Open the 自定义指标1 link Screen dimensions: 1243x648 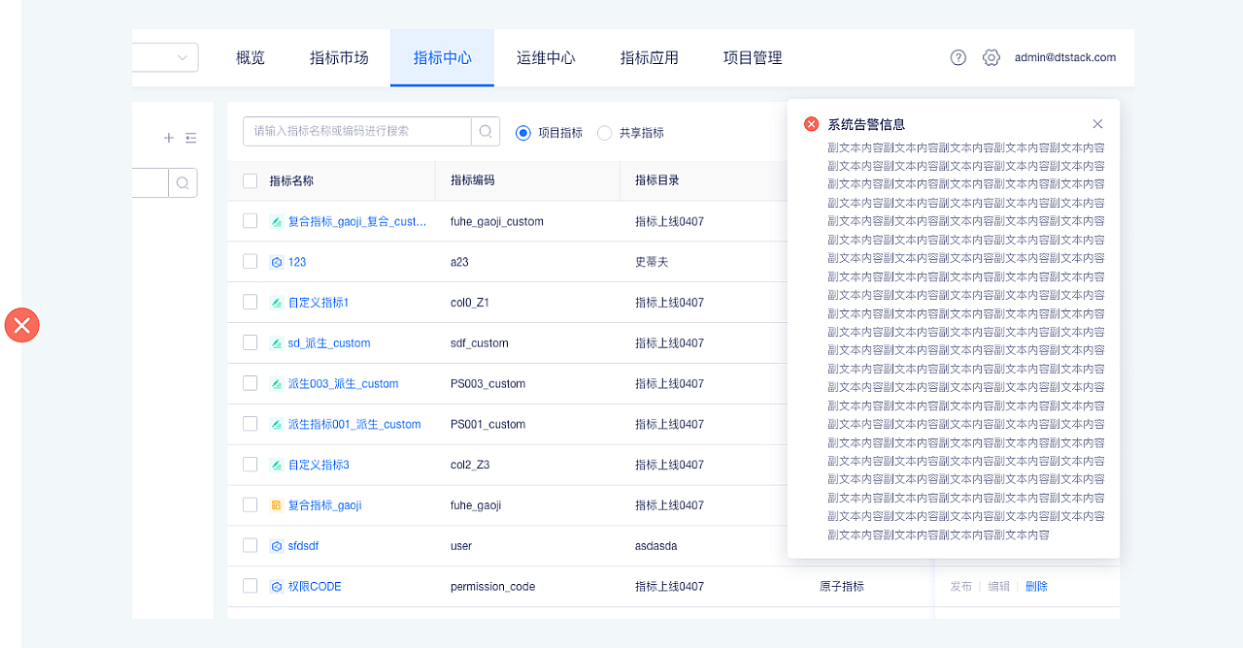tap(319, 303)
